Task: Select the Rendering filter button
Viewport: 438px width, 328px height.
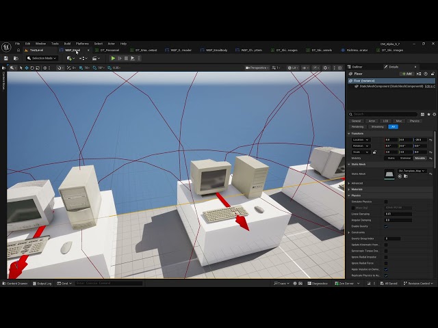Action: pyautogui.click(x=357, y=127)
